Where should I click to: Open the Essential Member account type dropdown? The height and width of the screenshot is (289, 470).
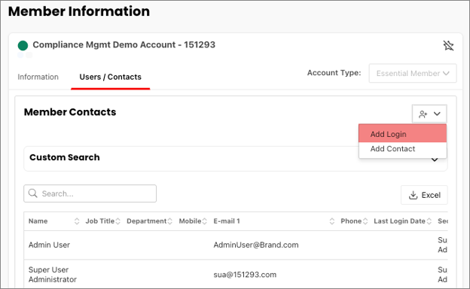[x=413, y=73]
